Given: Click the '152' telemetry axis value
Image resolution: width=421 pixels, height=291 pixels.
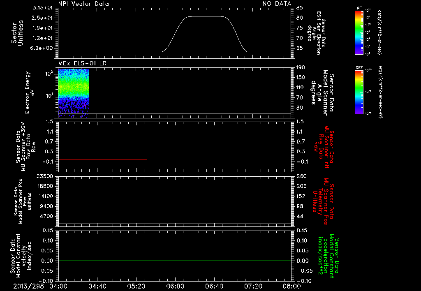Looking at the screenshot, I should [x=301, y=196].
